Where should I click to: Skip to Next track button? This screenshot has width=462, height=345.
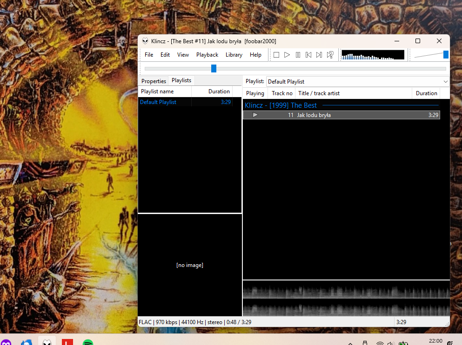tap(319, 55)
